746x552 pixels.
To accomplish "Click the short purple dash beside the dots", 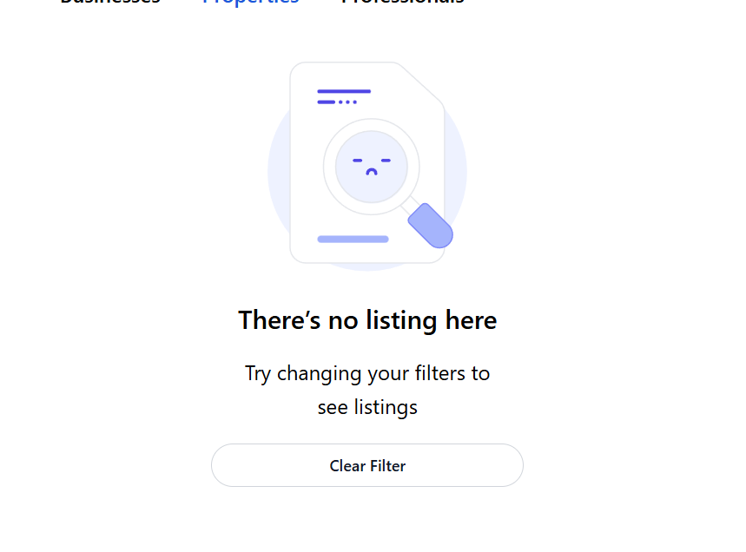I will (x=326, y=102).
